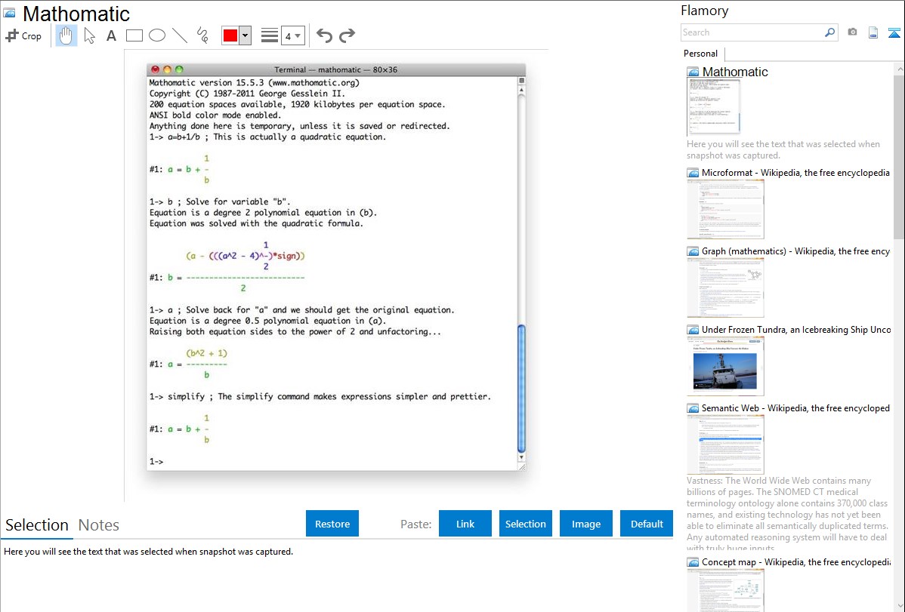Screen dimensions: 905x612
Task: Click the terminal's yellow minimize button
Action: pos(168,69)
